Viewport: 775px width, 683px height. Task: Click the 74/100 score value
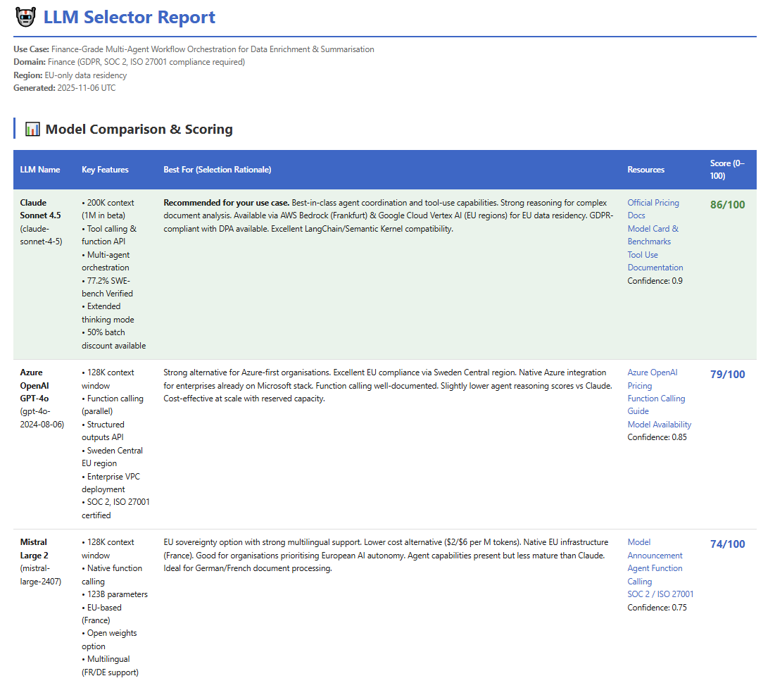(x=728, y=544)
